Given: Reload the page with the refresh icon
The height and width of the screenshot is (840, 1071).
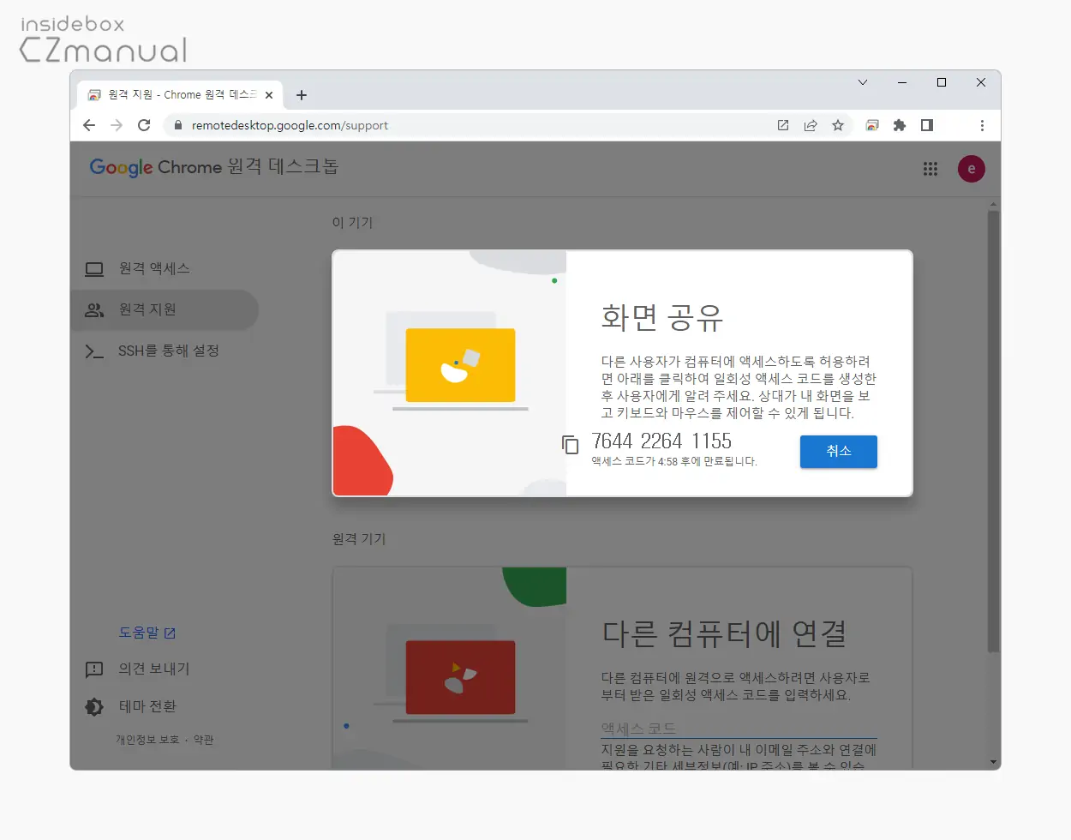Looking at the screenshot, I should coord(144,125).
